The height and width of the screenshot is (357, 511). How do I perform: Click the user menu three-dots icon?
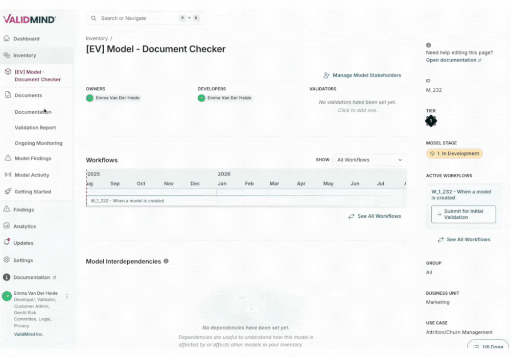tap(67, 296)
